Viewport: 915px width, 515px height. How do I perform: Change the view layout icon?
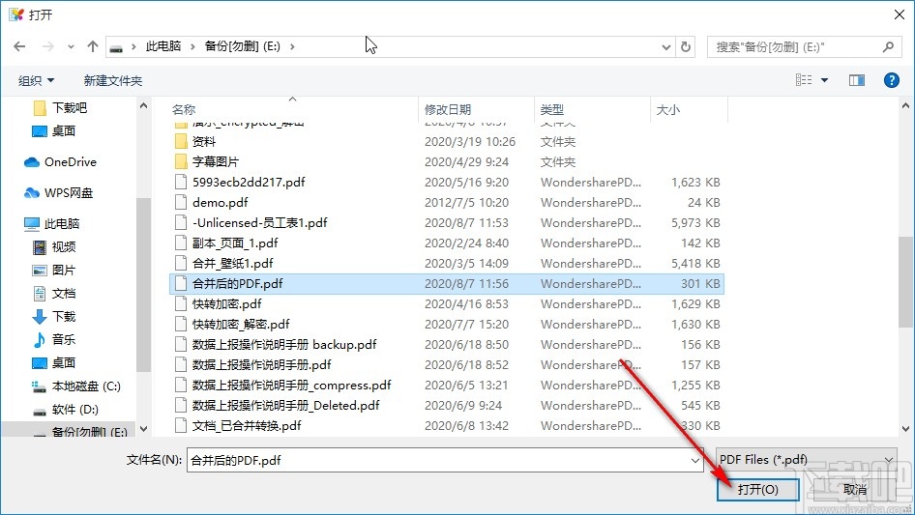point(804,80)
